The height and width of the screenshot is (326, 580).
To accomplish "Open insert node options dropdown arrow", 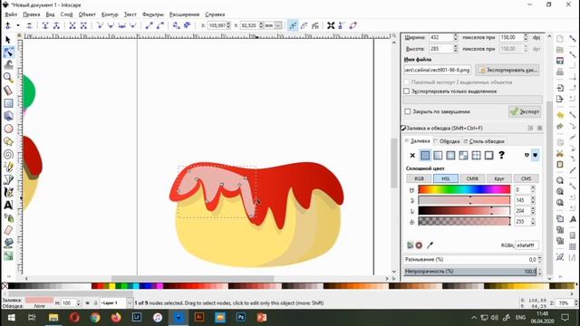I will tap(18, 25).
